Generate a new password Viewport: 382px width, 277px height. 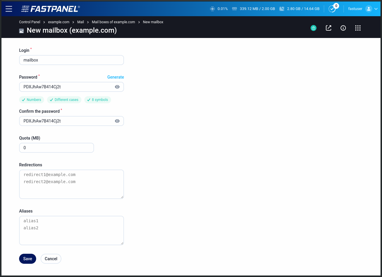point(115,77)
